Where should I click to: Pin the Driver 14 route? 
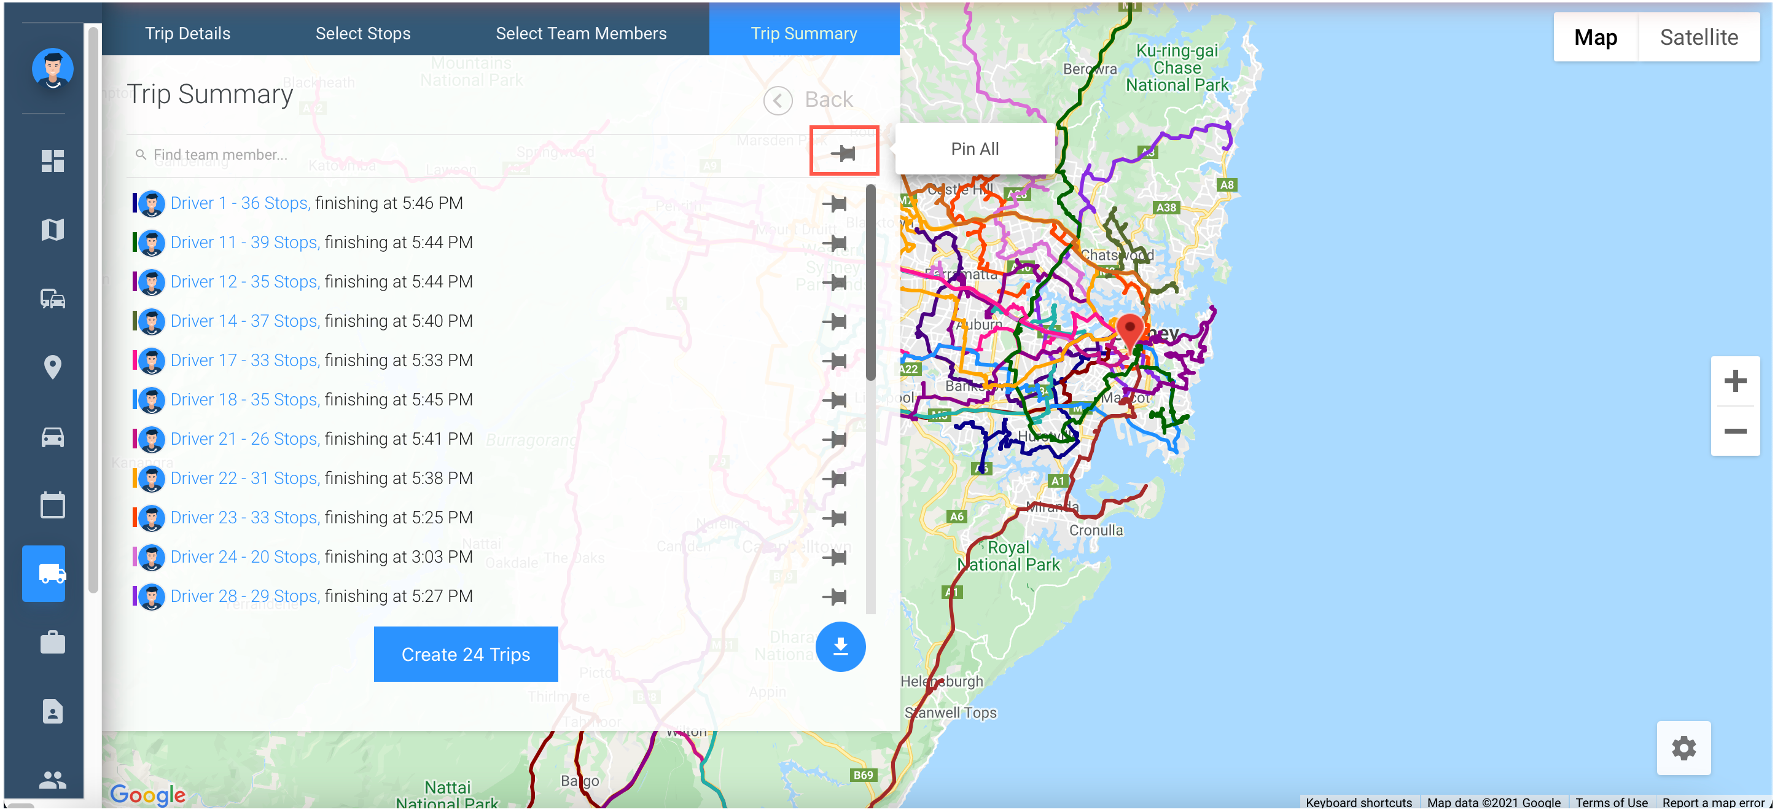pyautogui.click(x=835, y=321)
